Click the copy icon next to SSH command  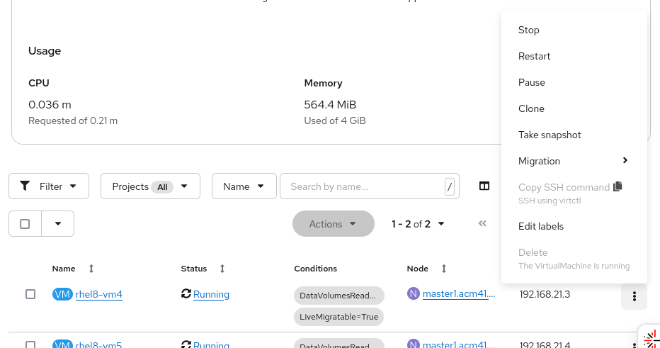click(618, 186)
